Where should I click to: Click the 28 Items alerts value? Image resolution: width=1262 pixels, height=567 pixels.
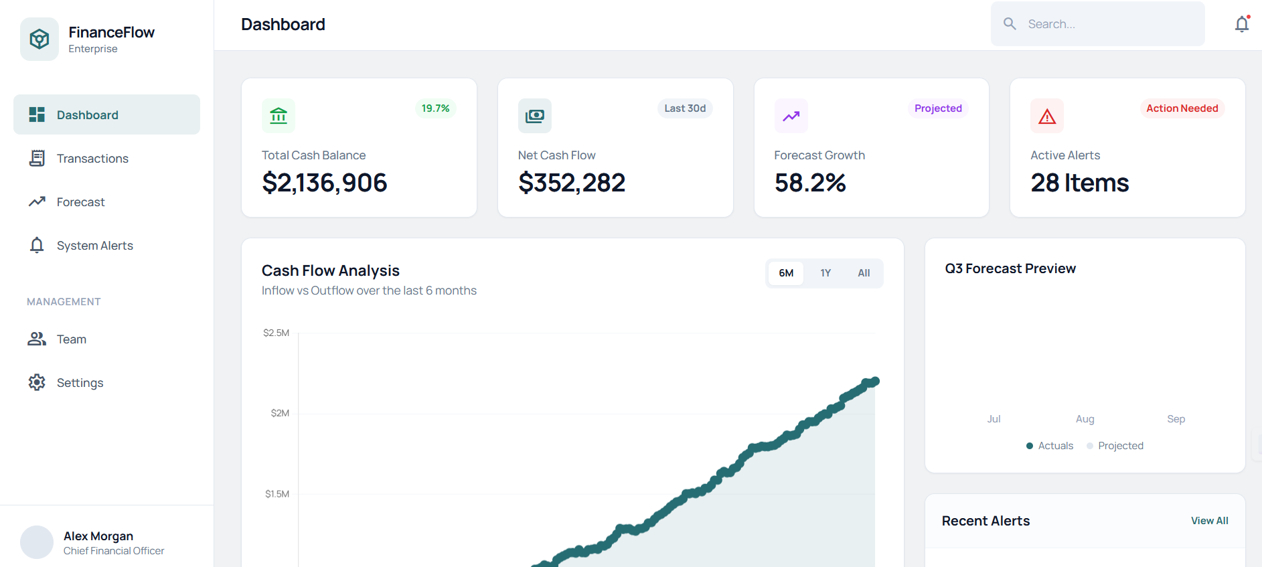pos(1080,183)
